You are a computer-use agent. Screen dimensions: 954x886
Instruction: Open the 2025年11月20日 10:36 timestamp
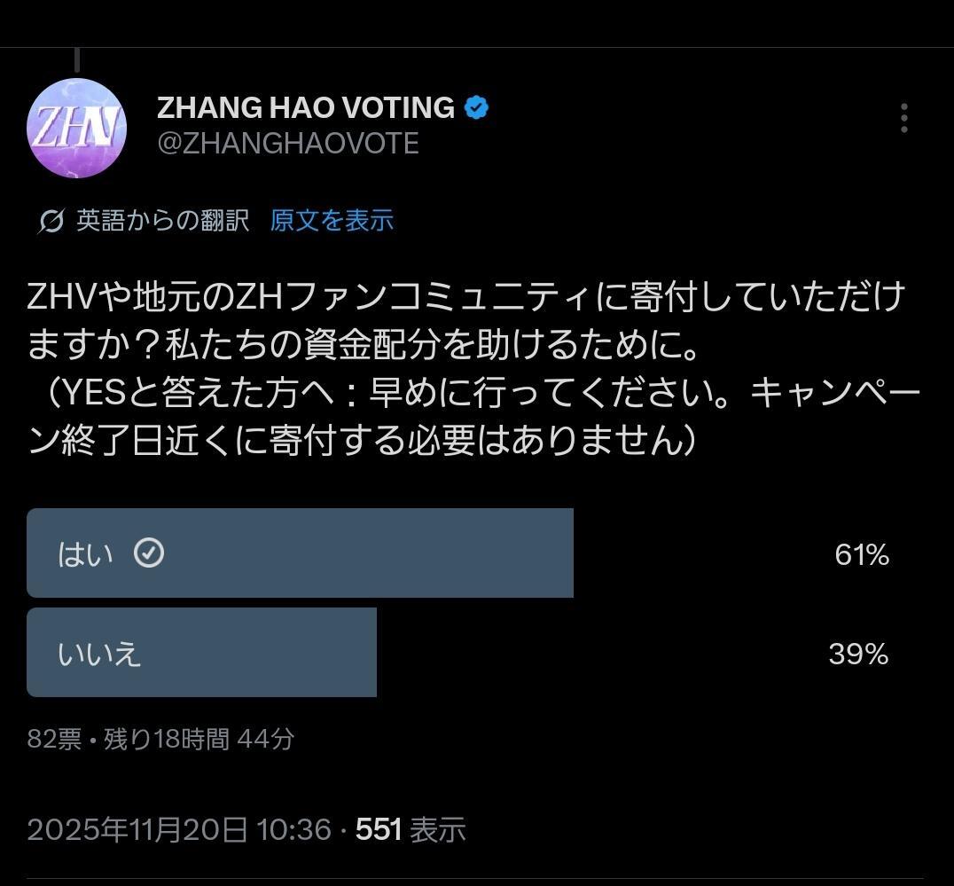[178, 830]
